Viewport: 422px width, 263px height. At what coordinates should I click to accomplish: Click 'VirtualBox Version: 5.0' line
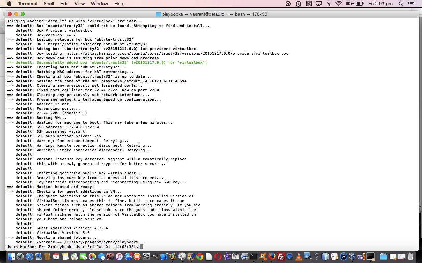click(x=52, y=233)
